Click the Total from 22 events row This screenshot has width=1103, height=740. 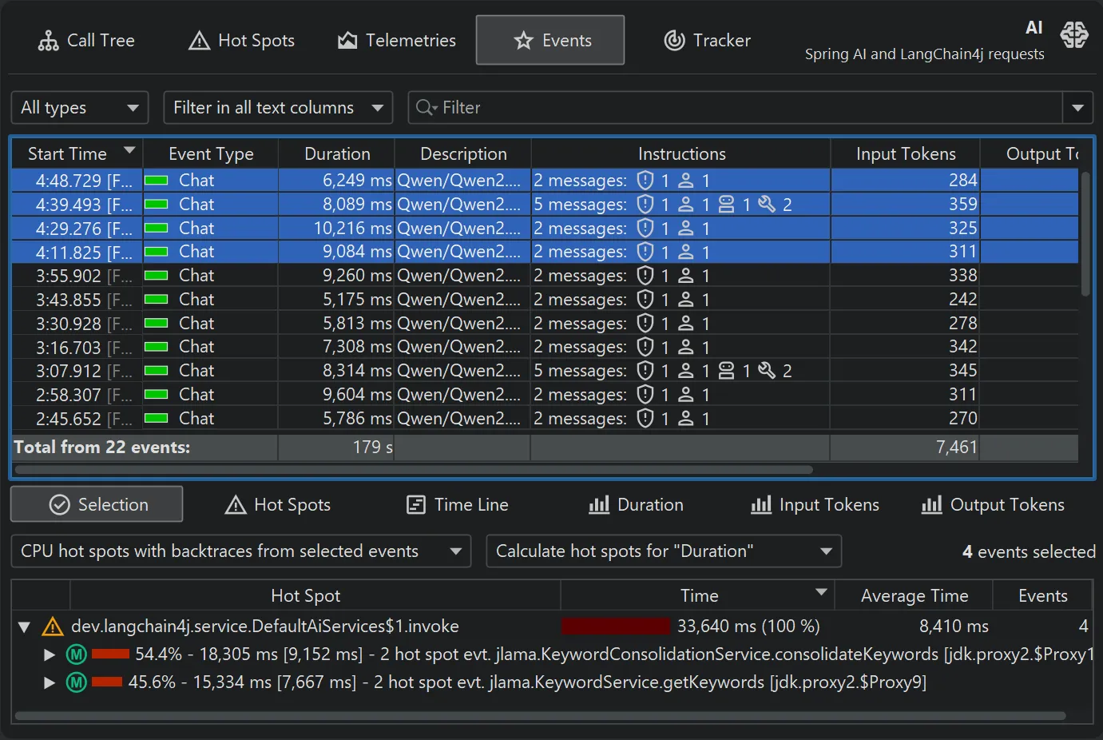click(545, 447)
